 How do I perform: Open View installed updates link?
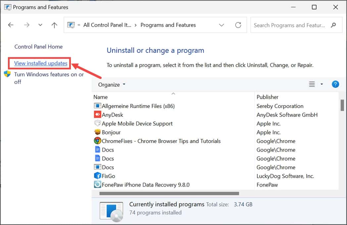[x=41, y=63]
